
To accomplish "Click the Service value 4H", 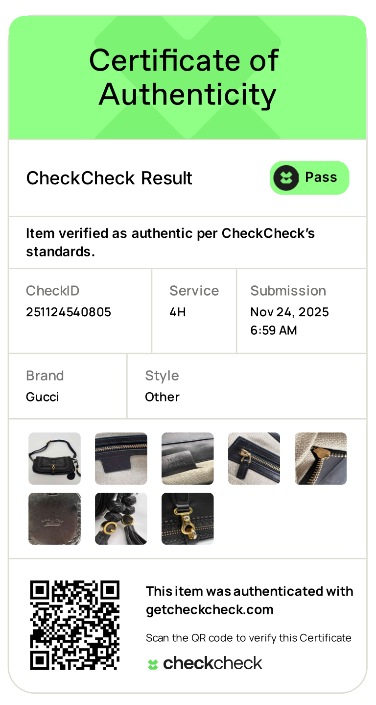I will (178, 312).
